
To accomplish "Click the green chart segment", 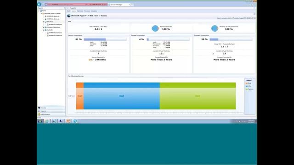I will pyautogui.click(x=198, y=96).
